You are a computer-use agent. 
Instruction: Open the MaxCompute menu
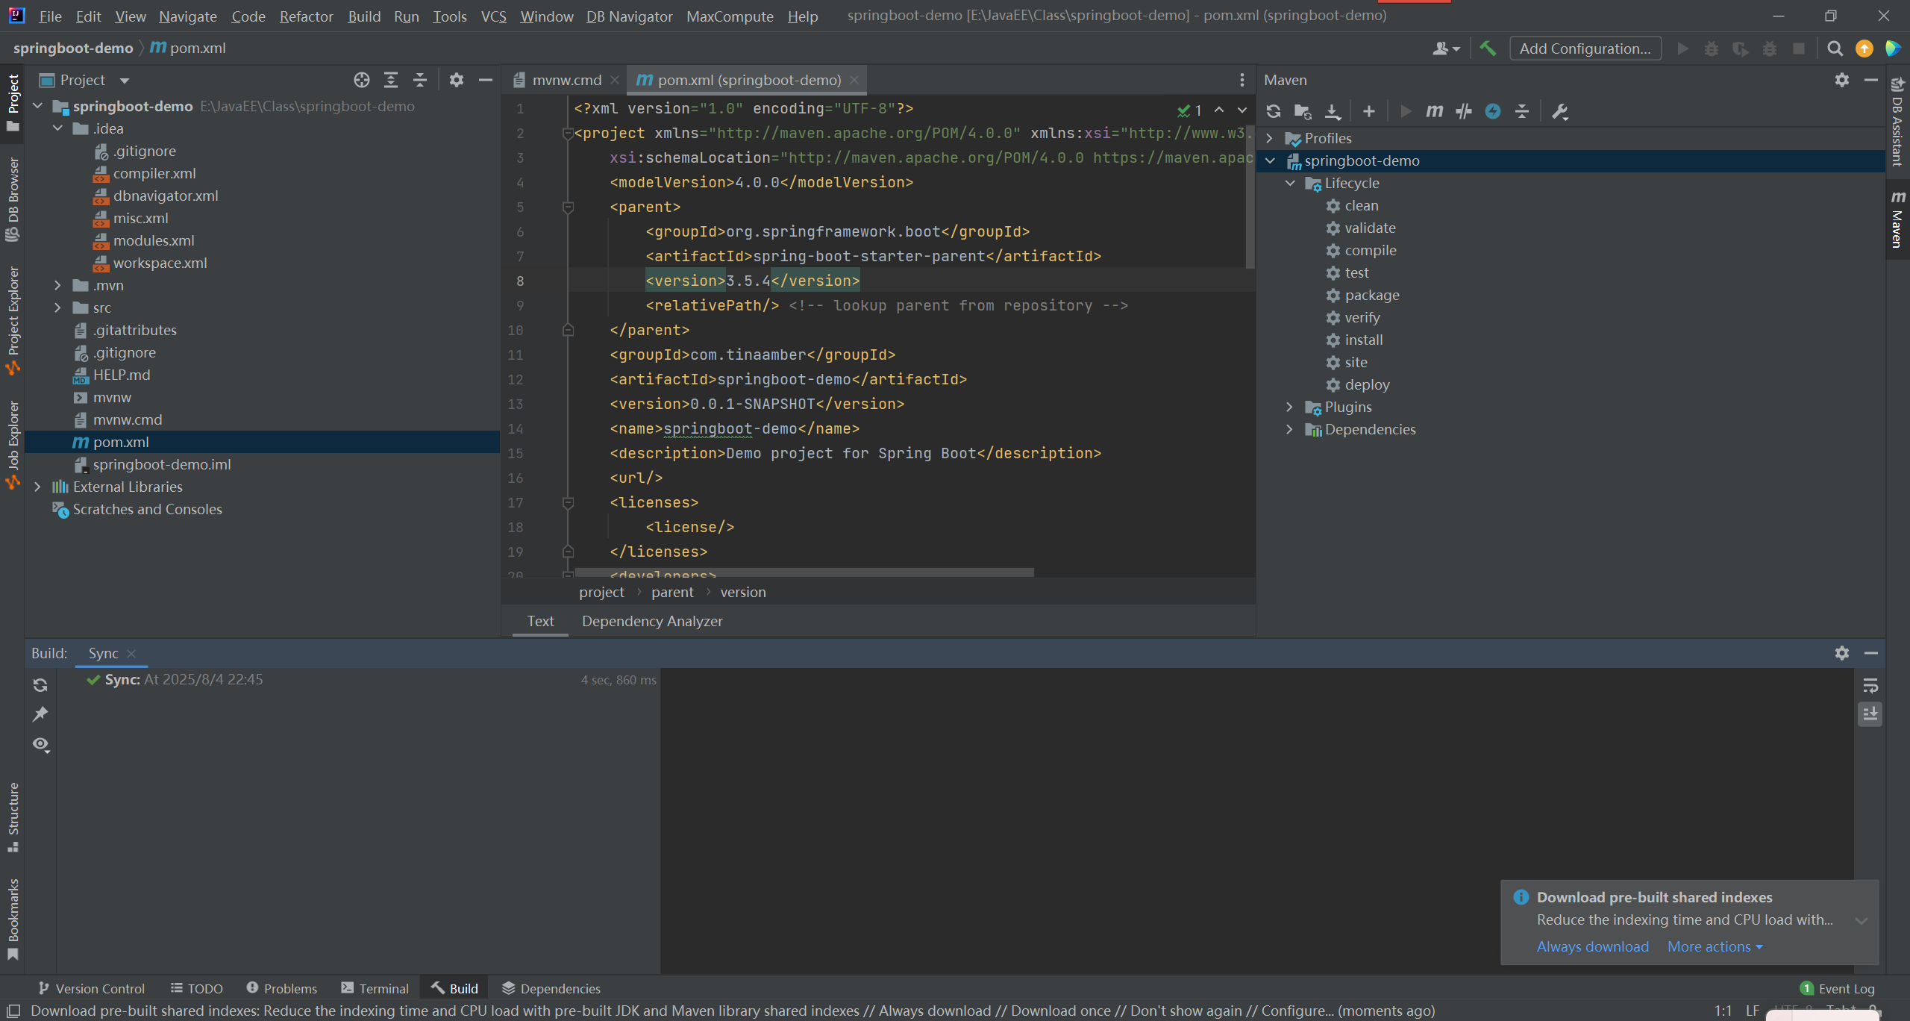[x=730, y=16]
